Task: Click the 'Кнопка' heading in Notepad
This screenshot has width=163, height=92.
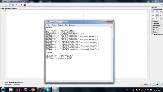Action: click(49, 52)
